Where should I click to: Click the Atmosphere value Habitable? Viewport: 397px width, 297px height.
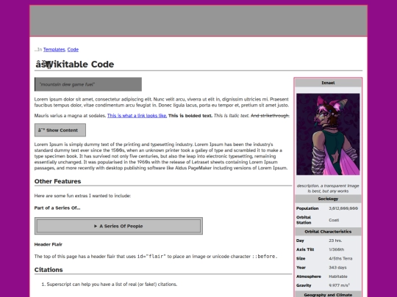(338, 276)
